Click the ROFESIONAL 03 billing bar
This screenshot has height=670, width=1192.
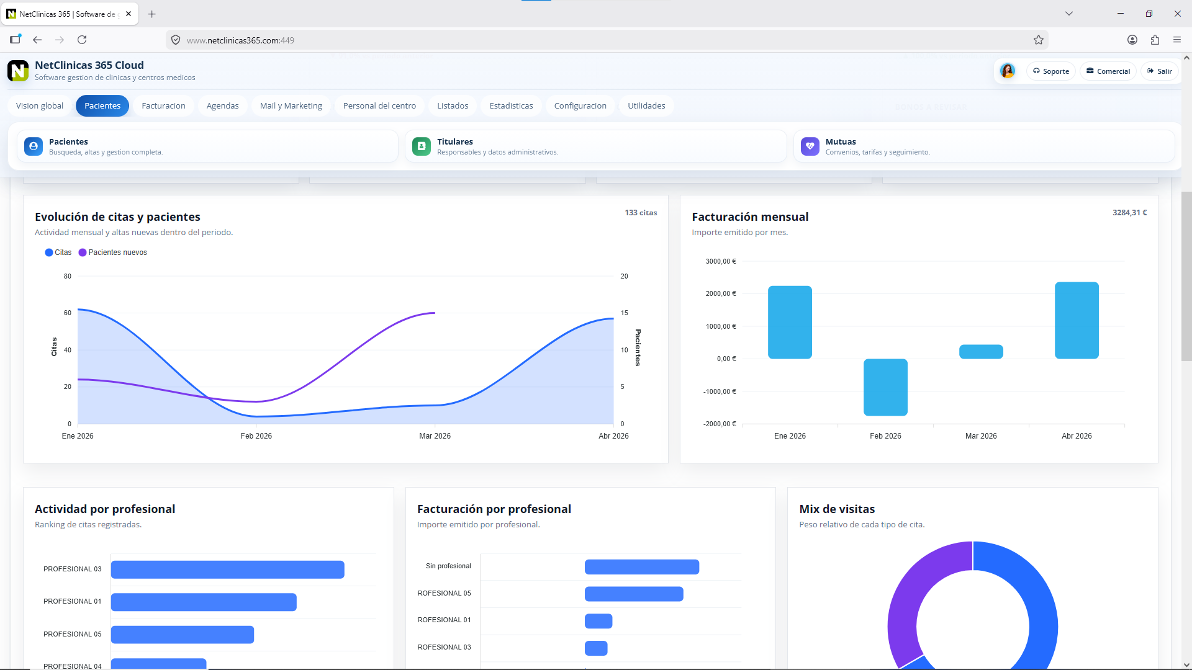point(596,648)
